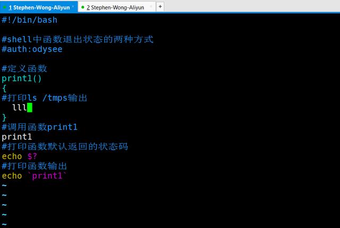This screenshot has width=340, height=228.
Task: Click the green connection dot on tab 2
Action: [83, 7]
